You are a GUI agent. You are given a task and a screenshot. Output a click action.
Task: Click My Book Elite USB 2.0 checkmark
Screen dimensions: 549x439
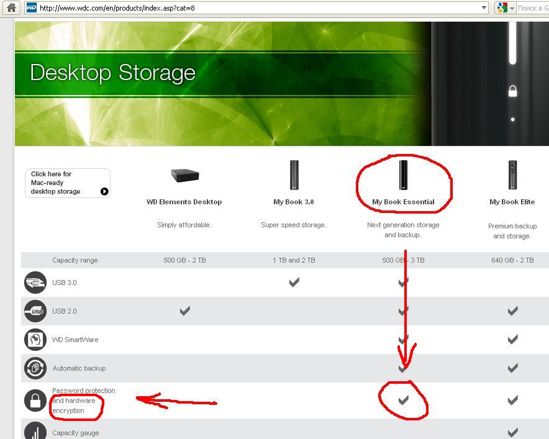[512, 310]
